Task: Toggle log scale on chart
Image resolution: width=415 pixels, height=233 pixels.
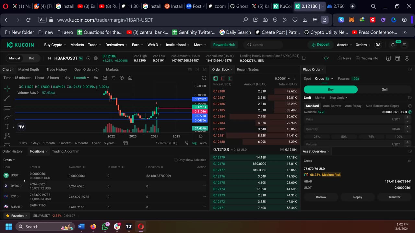Action: 195,143
